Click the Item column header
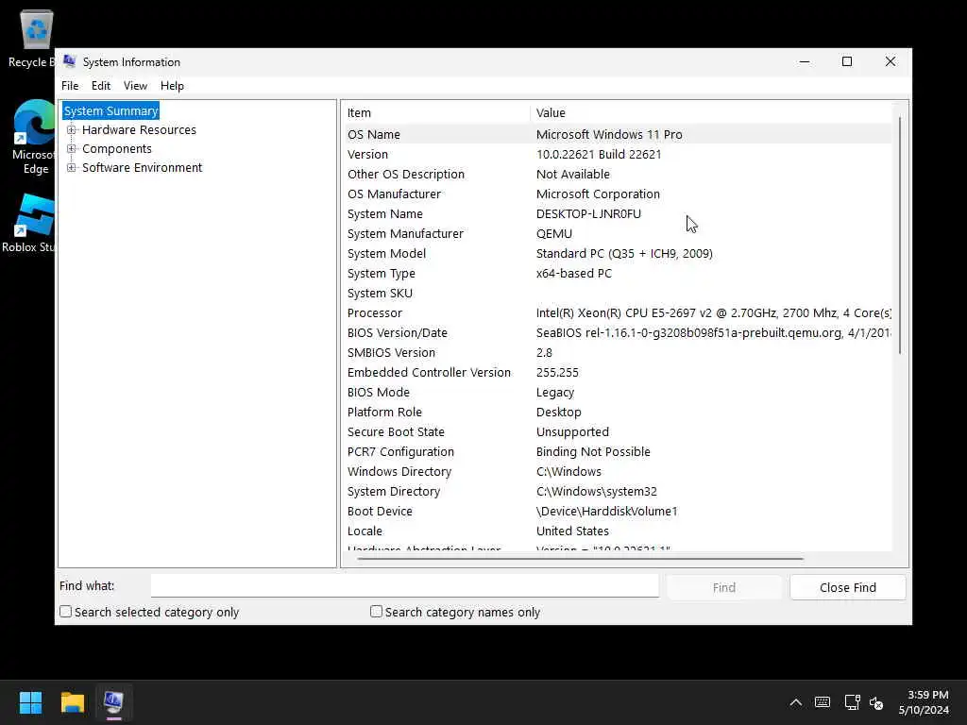Screen dimensions: 967x725 click(435, 113)
